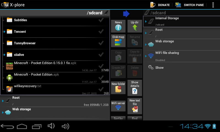The height and width of the screenshot is (132, 220).
Task: Expand Root in the right pane
Action: (146, 33)
